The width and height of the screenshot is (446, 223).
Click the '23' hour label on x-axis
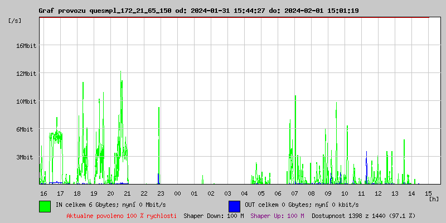pyautogui.click(x=161, y=193)
